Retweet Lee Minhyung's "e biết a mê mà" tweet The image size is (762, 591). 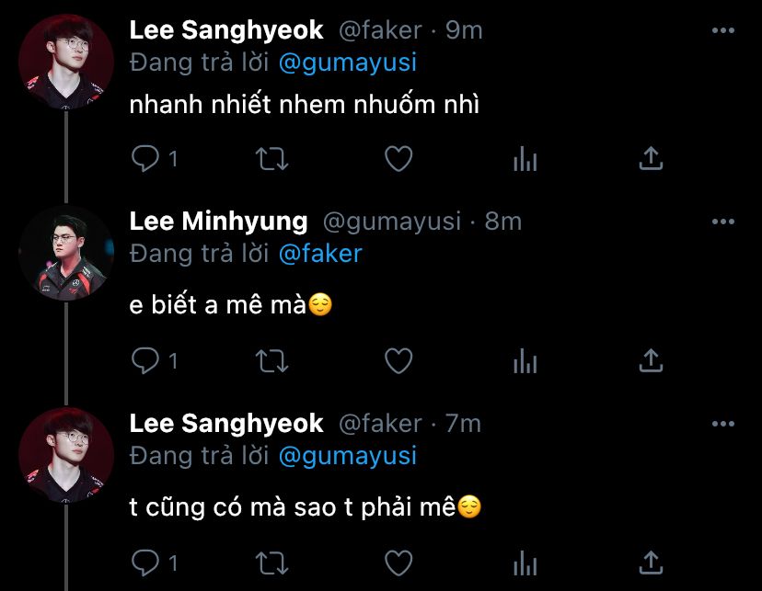pos(271,361)
